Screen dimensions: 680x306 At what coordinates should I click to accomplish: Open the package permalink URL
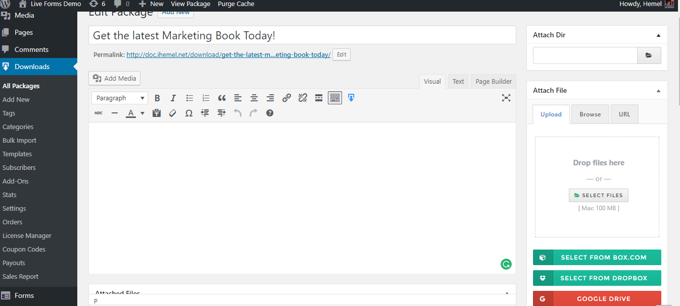228,54
